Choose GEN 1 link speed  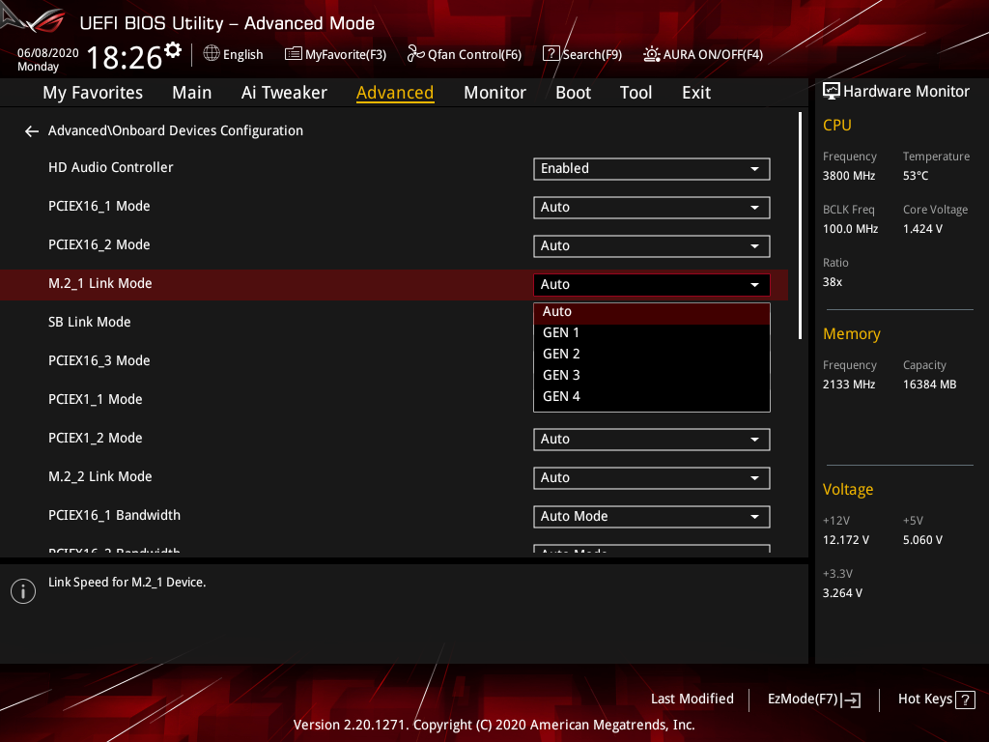(652, 333)
